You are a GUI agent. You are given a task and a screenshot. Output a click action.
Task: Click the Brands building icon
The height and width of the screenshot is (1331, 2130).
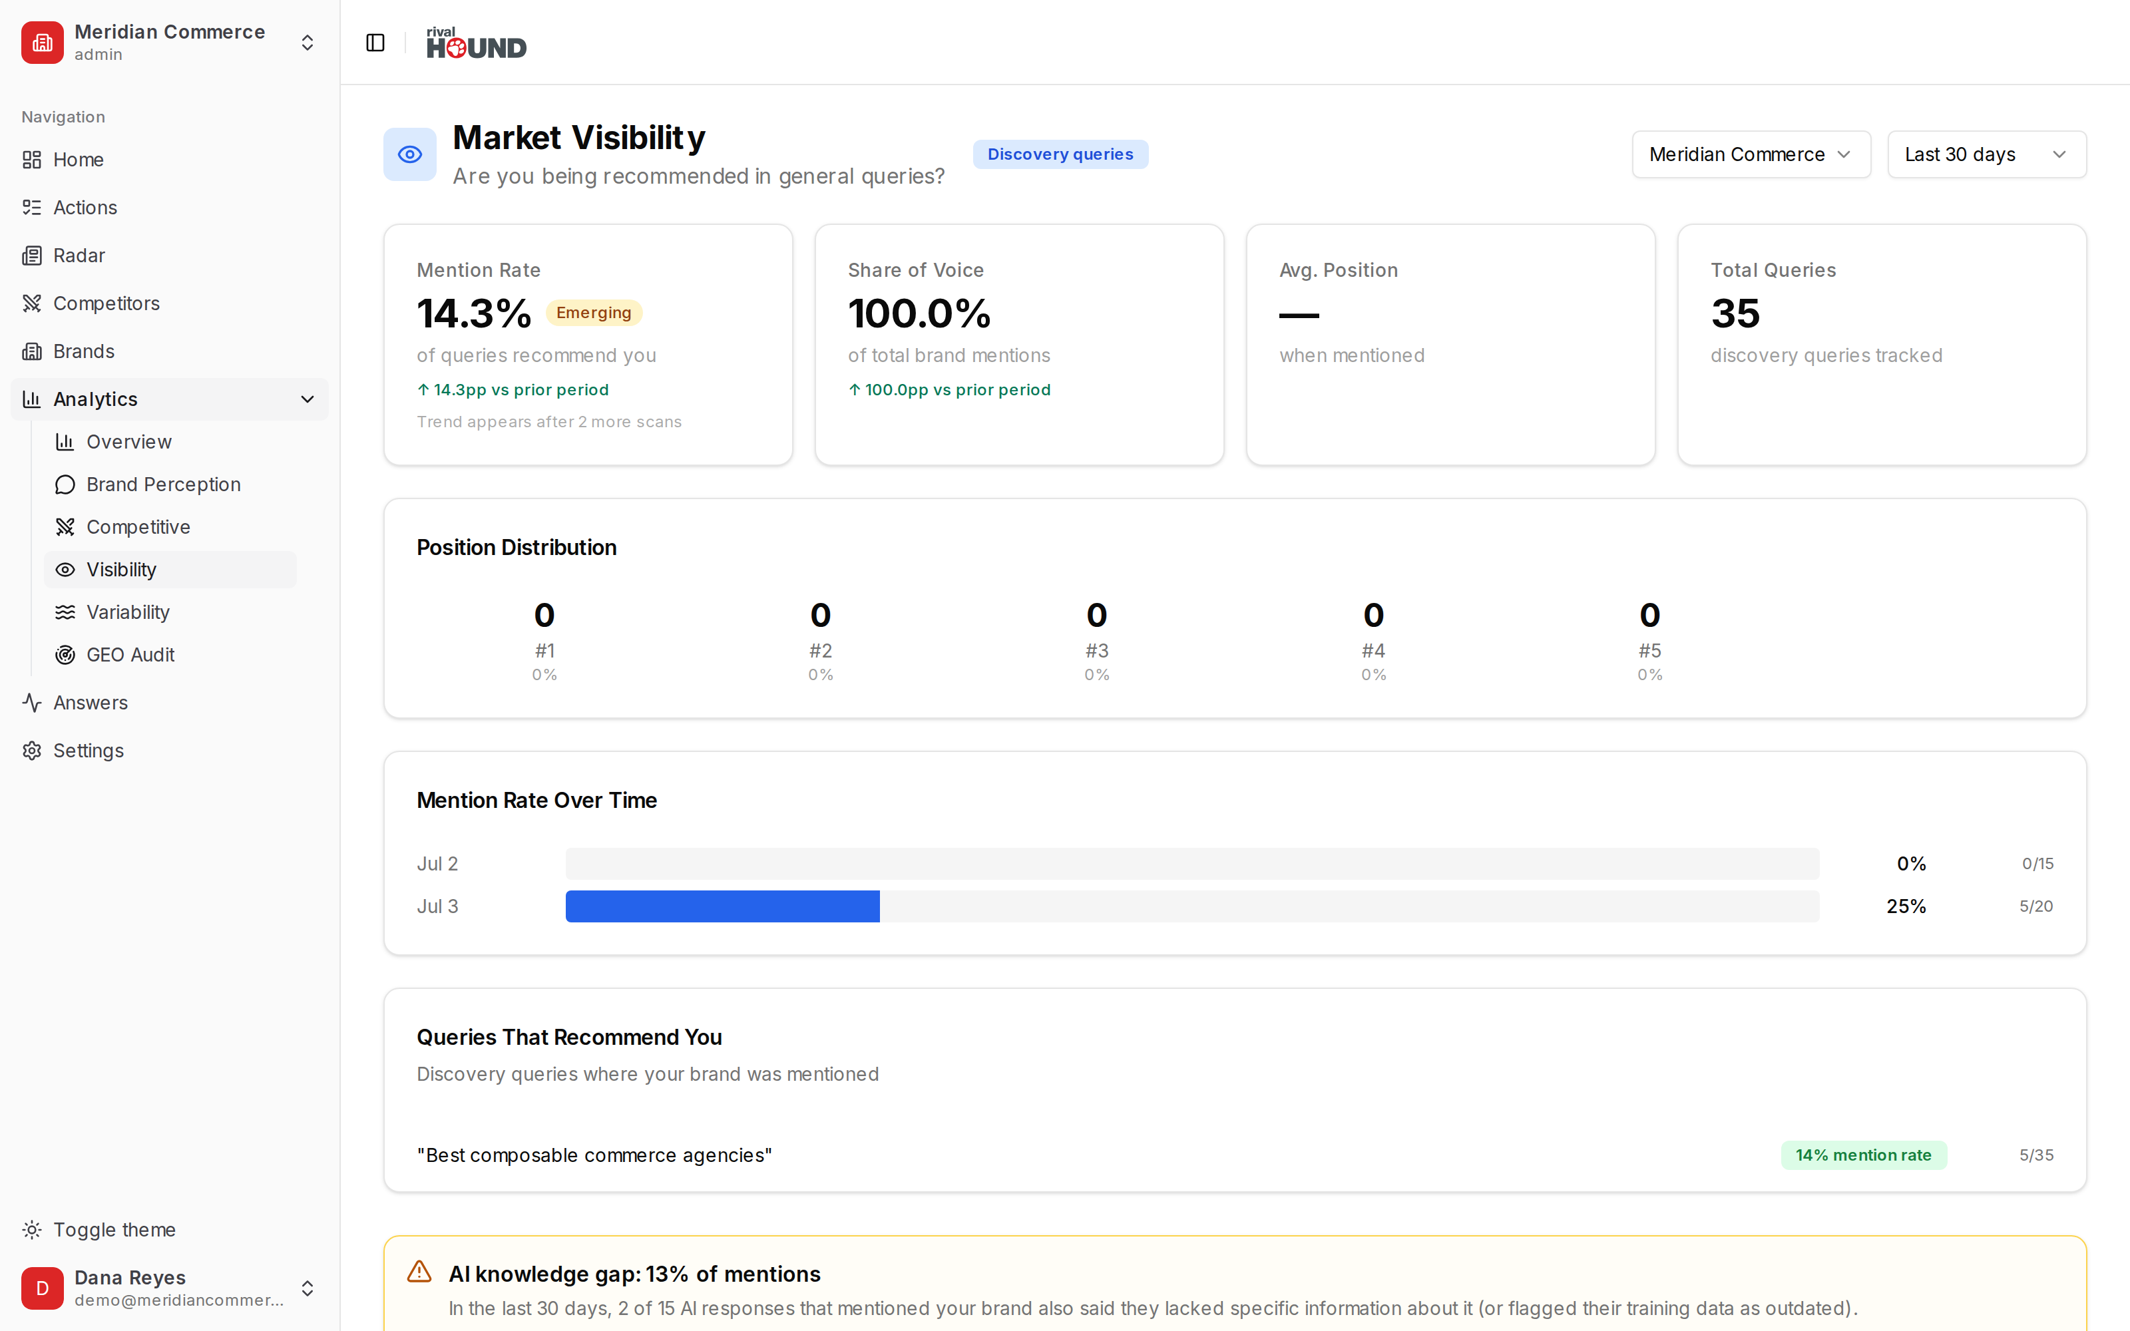[x=32, y=351]
